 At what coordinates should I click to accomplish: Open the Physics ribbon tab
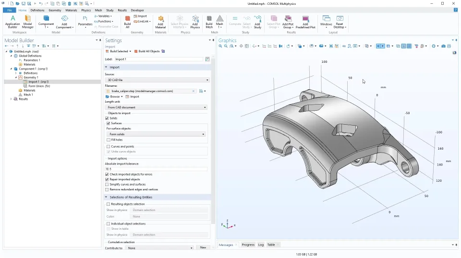pos(86,10)
